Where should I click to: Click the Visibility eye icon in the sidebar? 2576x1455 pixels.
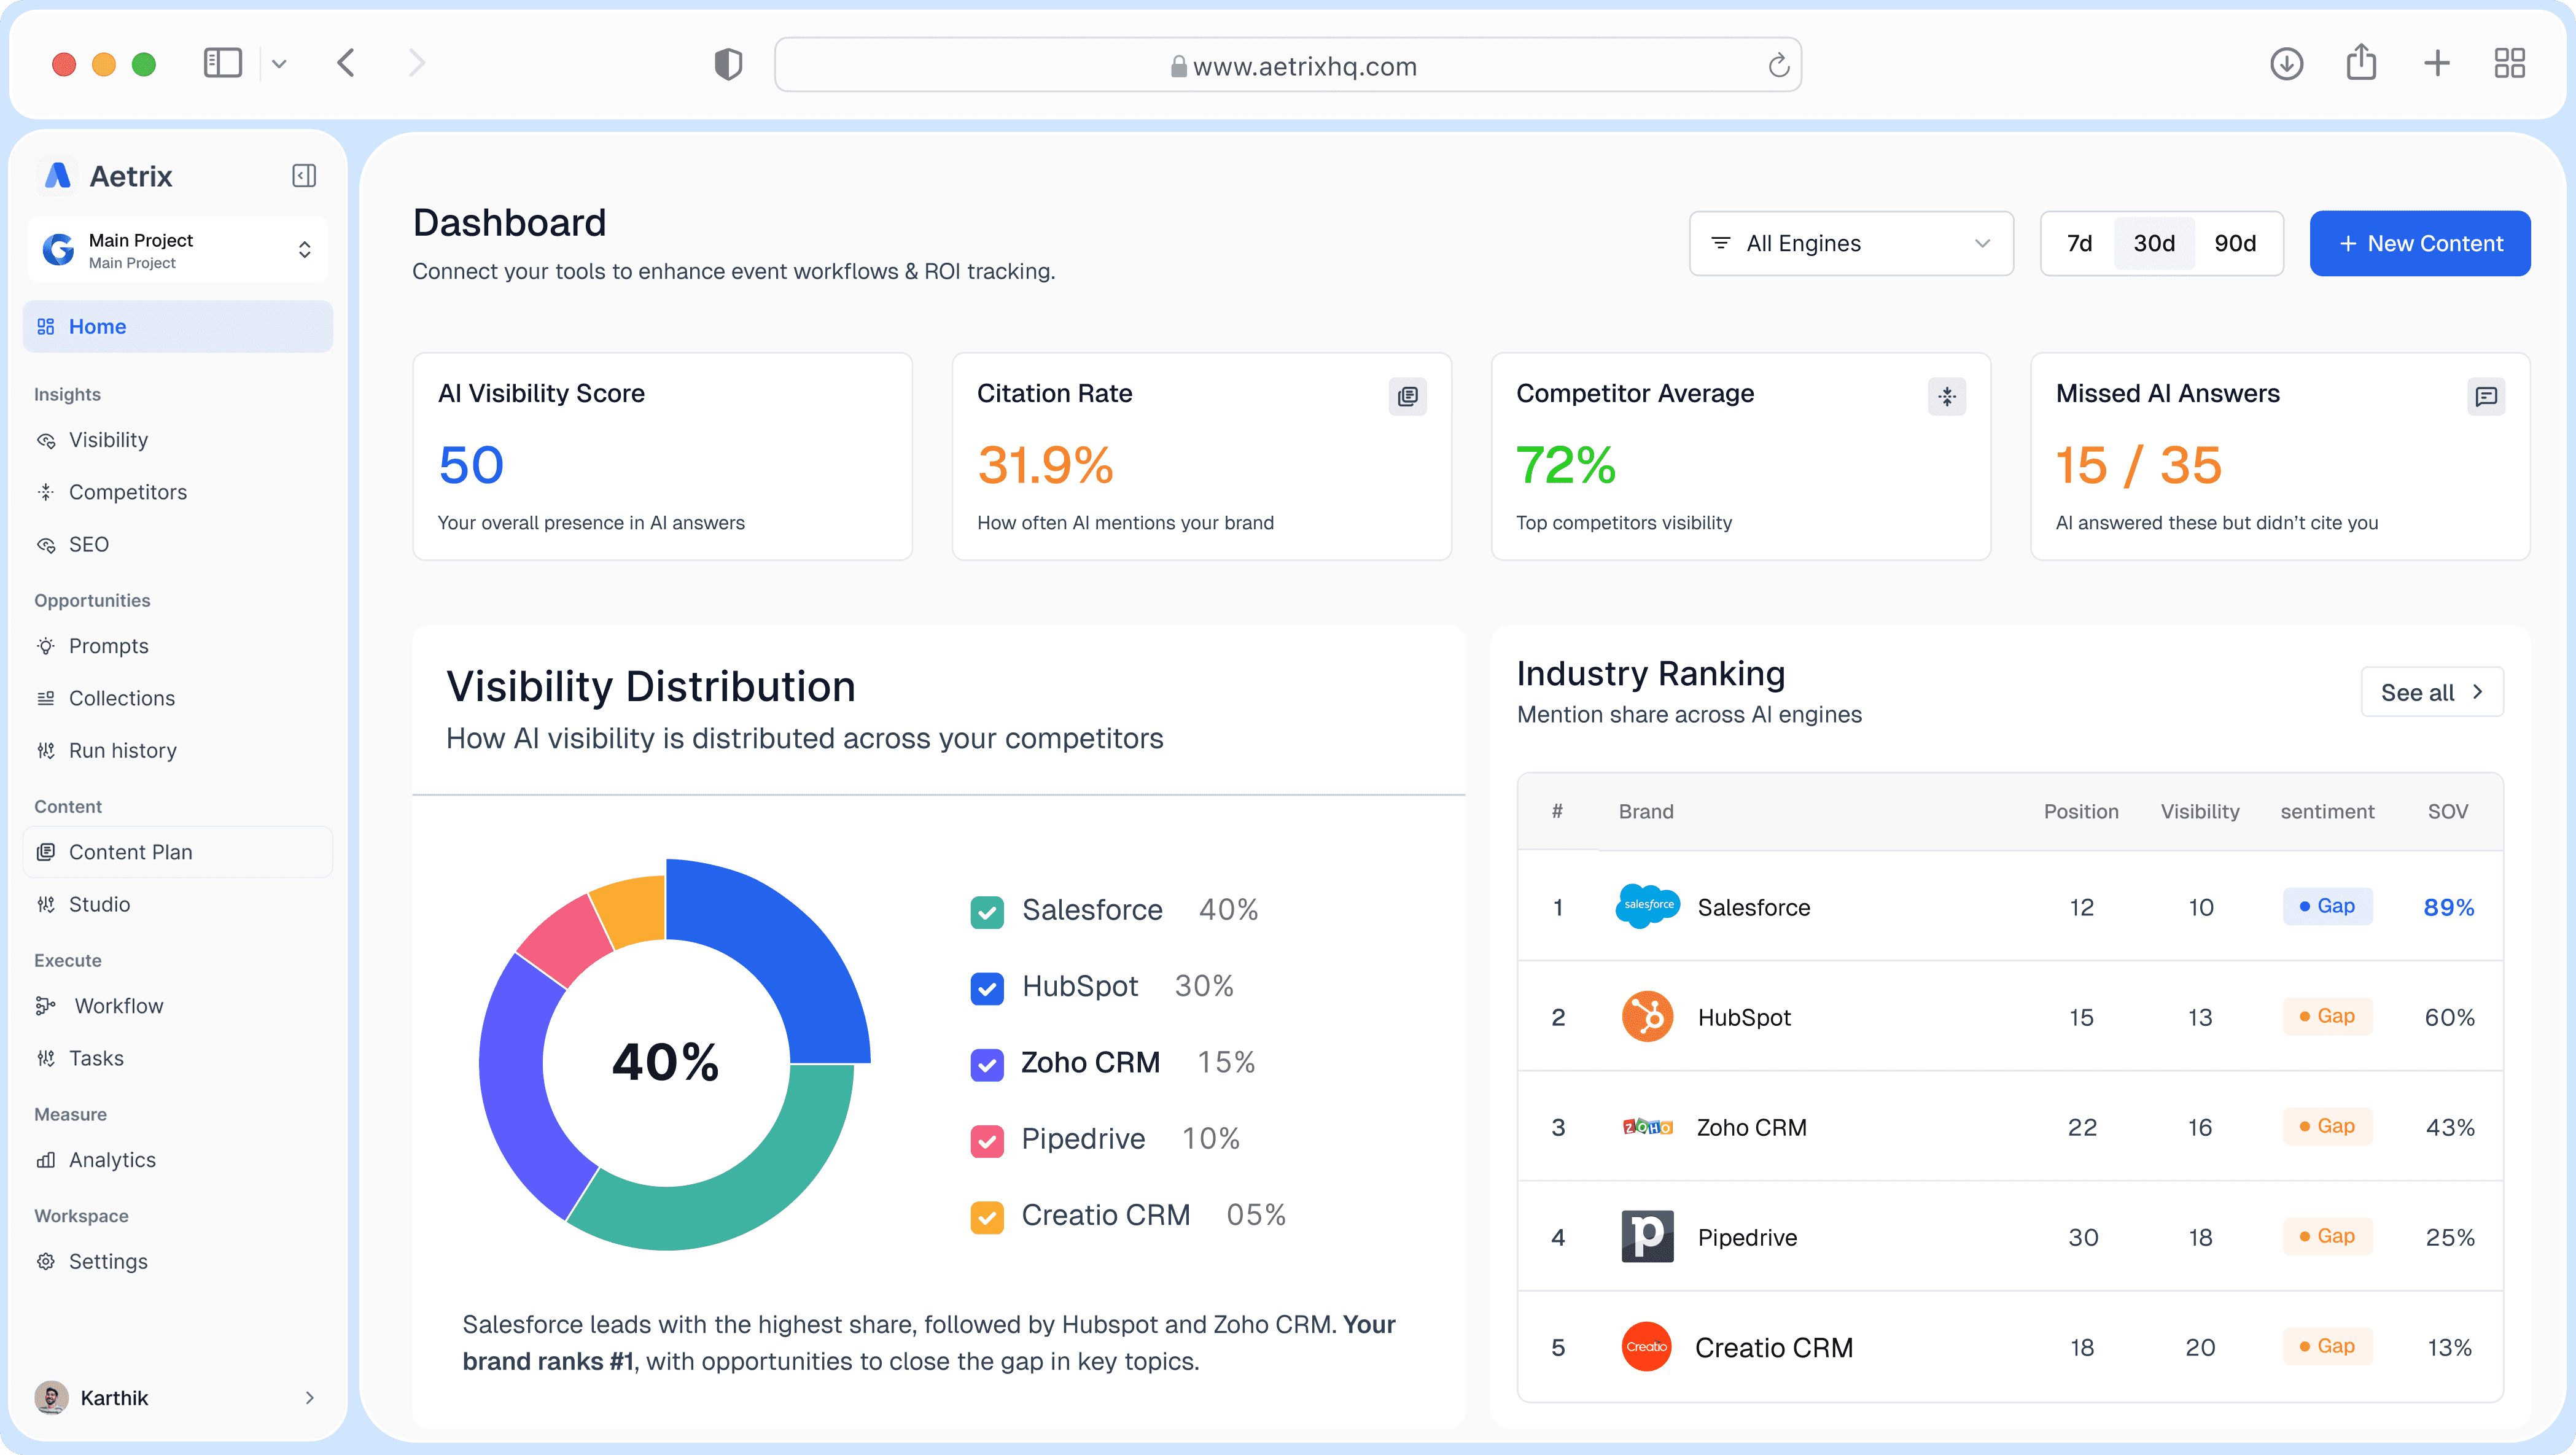46,440
